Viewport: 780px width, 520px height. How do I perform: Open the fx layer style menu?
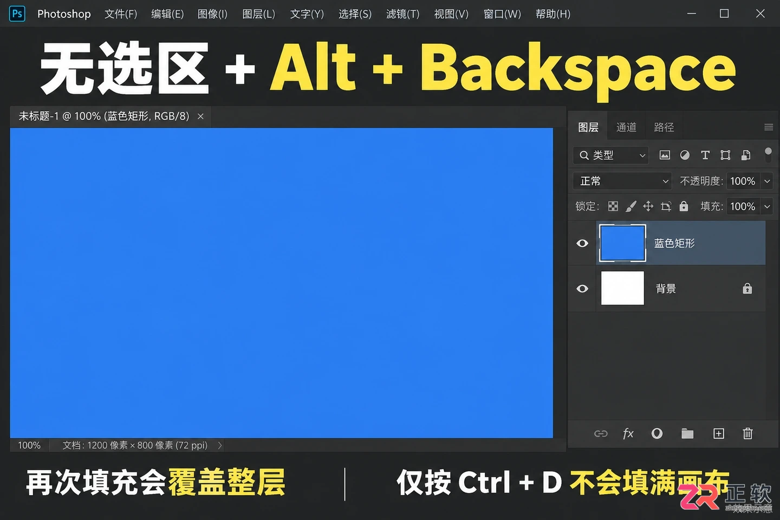click(628, 434)
